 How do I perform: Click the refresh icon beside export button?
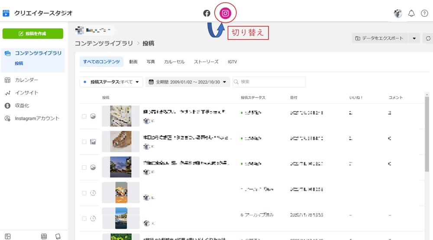click(x=428, y=38)
